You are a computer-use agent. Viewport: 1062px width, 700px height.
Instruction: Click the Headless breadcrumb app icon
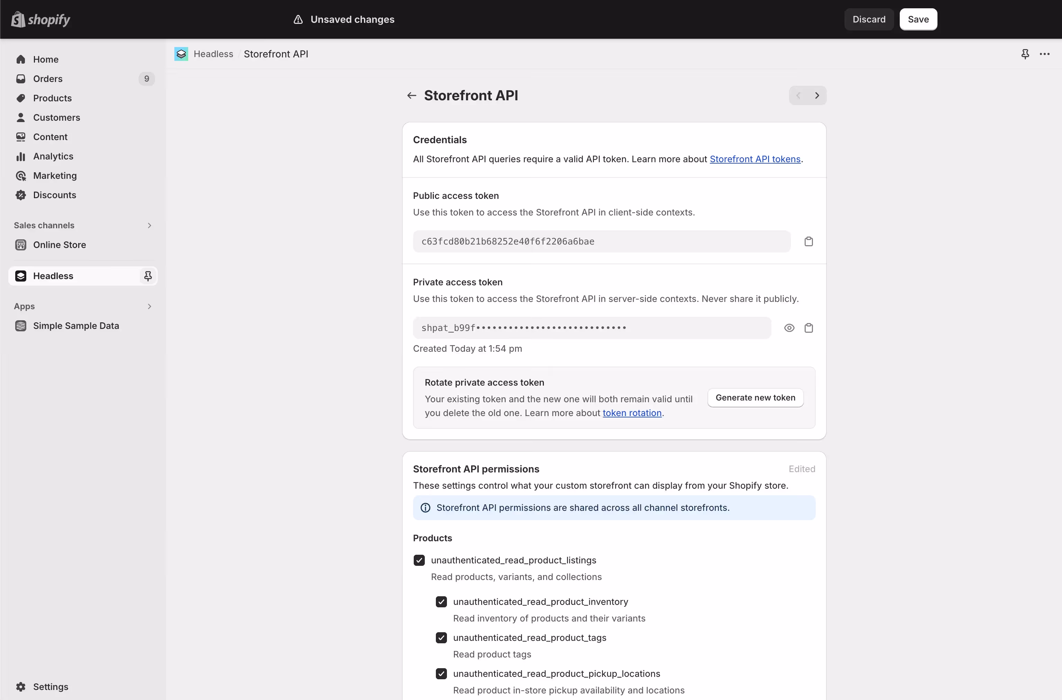click(181, 54)
